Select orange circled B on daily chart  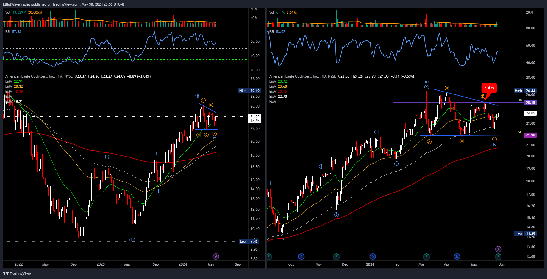[447, 88]
